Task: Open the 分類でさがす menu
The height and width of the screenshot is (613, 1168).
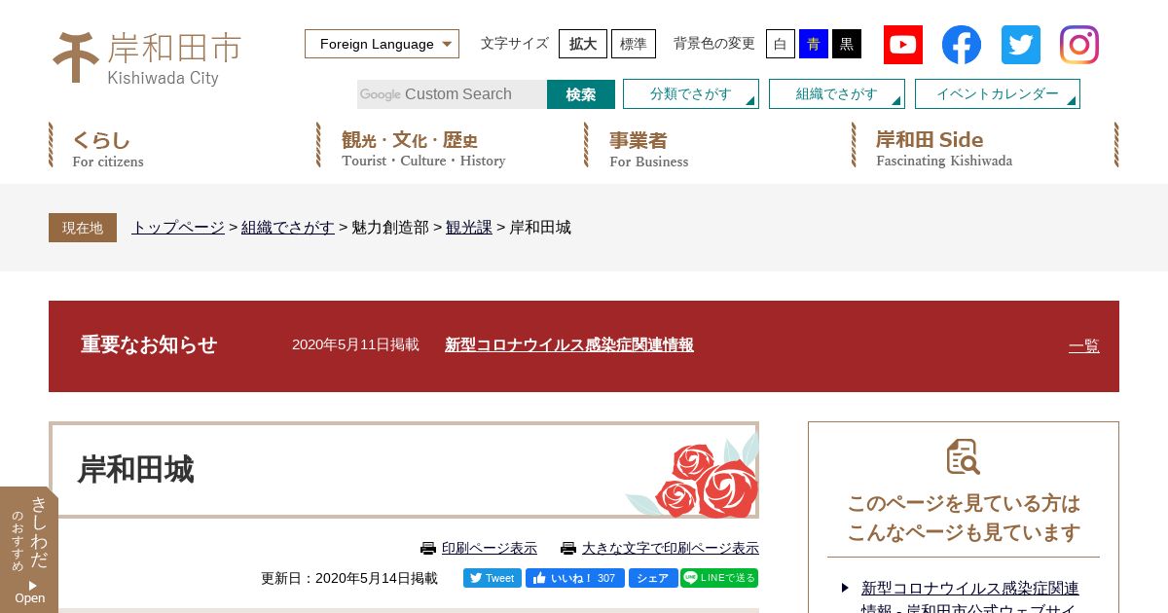Action: (x=691, y=94)
